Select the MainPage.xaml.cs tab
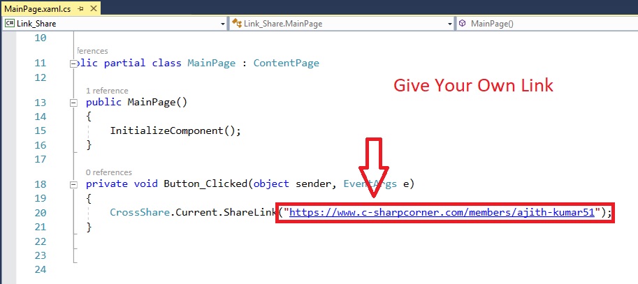Viewport: 638px width, 284px height. [39, 8]
